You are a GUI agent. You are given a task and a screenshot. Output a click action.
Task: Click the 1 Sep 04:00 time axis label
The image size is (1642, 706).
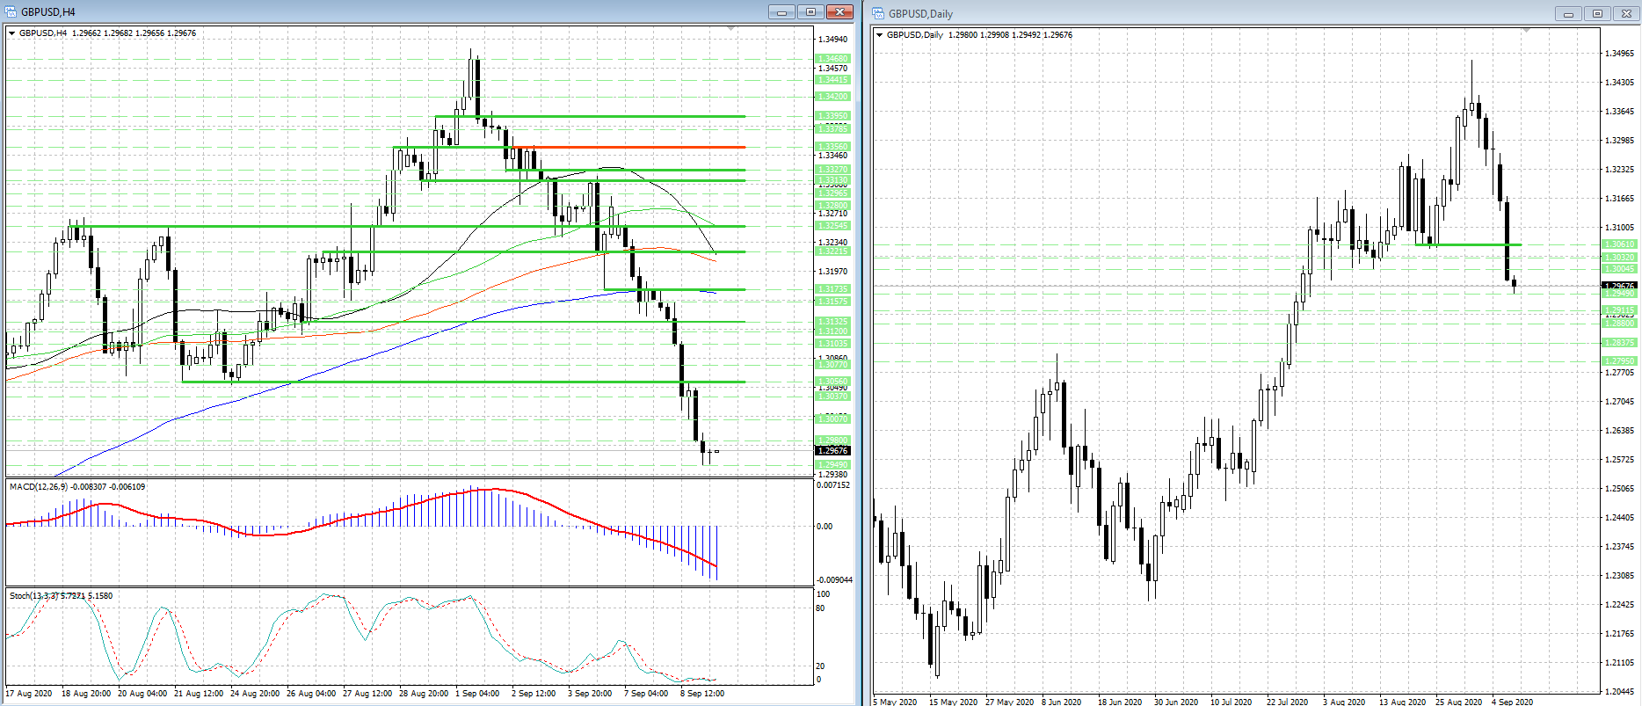pyautogui.click(x=477, y=694)
